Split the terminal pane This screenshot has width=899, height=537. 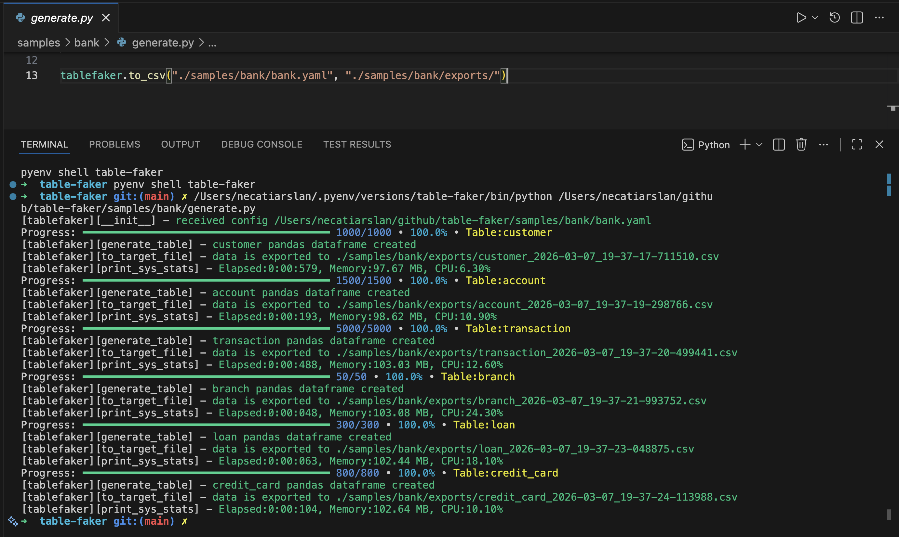[x=778, y=144]
